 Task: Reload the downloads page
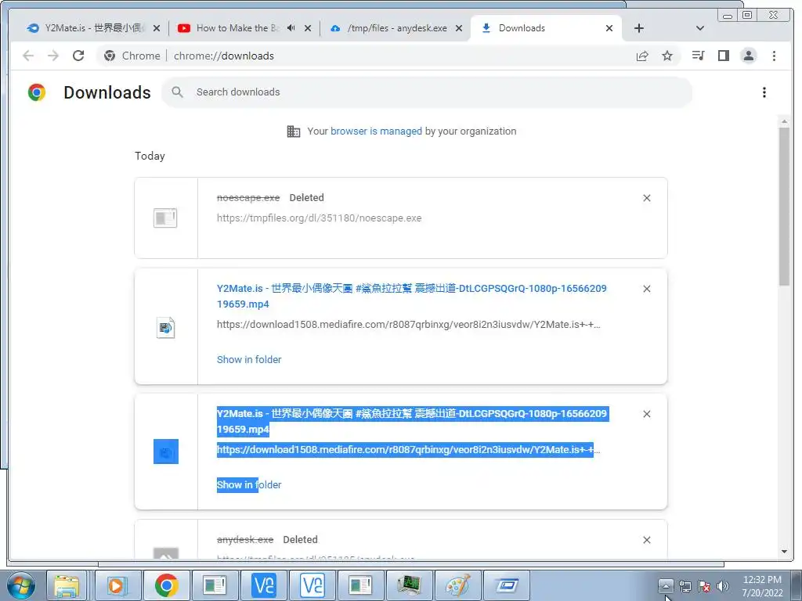pos(78,56)
